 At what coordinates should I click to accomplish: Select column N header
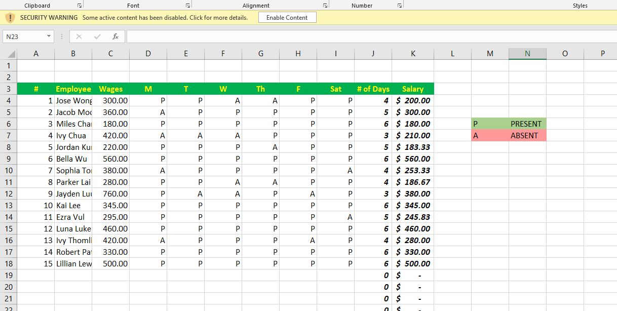(x=527, y=54)
